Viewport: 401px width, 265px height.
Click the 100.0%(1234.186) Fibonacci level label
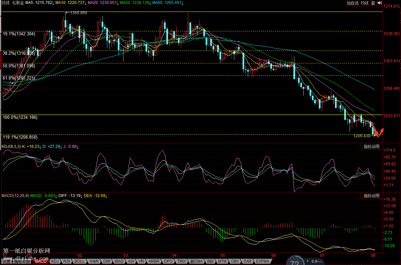coord(20,117)
